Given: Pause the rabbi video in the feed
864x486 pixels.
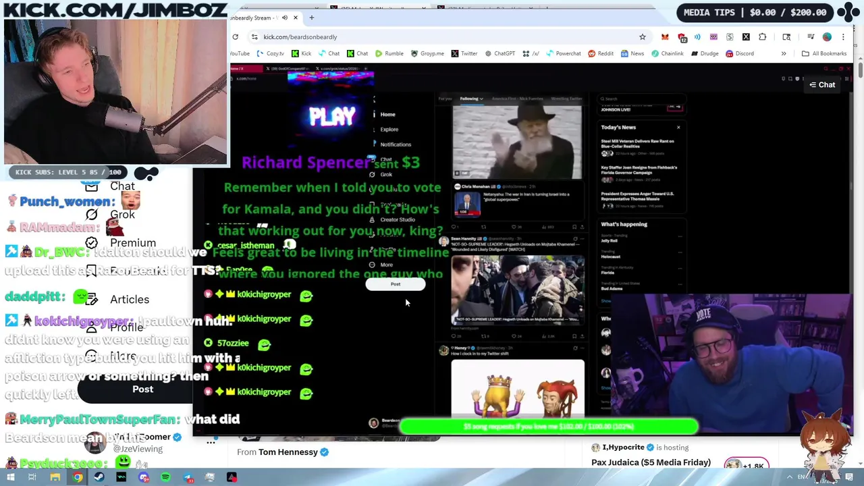Looking at the screenshot, I should click(x=457, y=173).
